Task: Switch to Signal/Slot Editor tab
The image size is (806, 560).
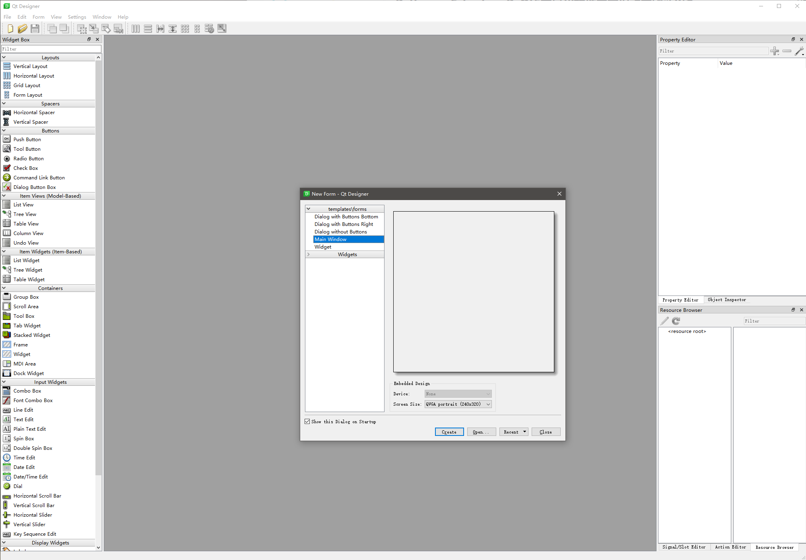Action: click(x=684, y=547)
